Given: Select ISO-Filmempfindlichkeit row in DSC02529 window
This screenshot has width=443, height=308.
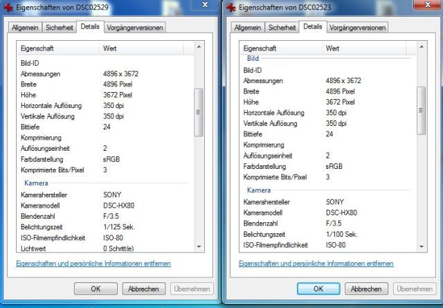Looking at the screenshot, I should click(x=105, y=238).
